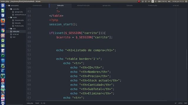Click line number 54 in the gutter
Viewport: 188px width, 105px height.
(x=29, y=59)
